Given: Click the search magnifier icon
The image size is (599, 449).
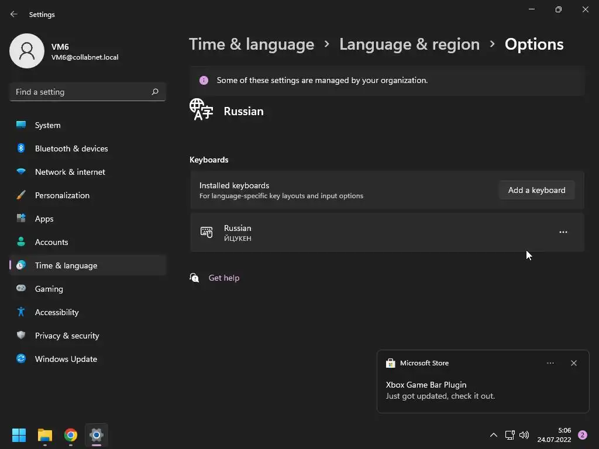Looking at the screenshot, I should click(x=155, y=92).
